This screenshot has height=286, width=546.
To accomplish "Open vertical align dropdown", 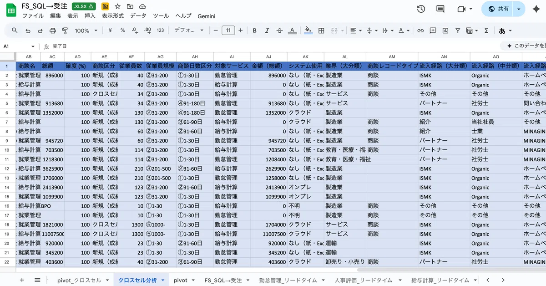I will [372, 31].
